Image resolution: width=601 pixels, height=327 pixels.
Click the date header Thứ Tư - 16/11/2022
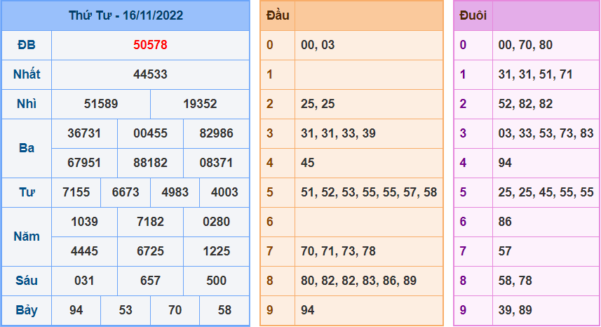tap(126, 15)
